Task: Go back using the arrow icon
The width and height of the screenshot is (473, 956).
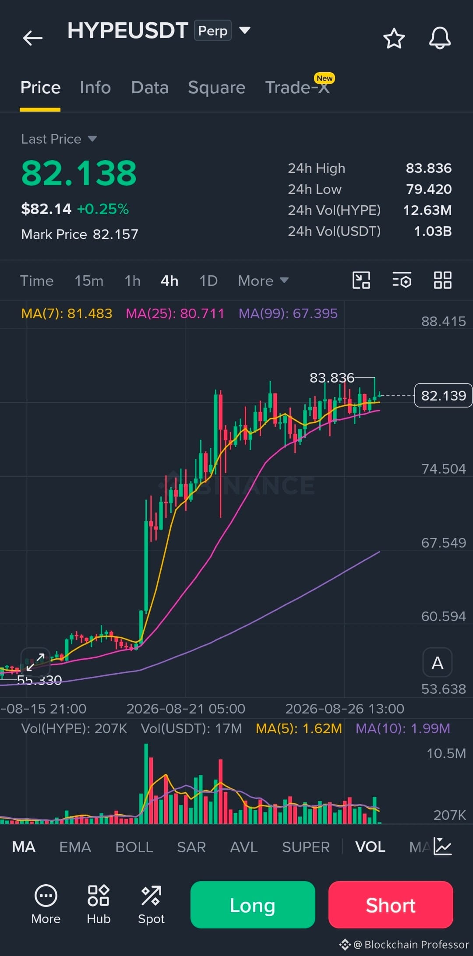Action: [x=33, y=38]
